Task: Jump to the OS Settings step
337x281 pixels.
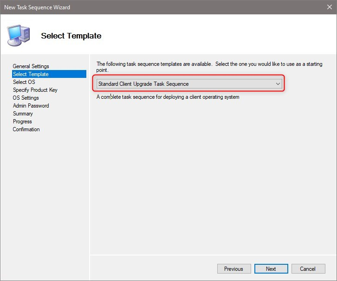Action: coord(26,98)
